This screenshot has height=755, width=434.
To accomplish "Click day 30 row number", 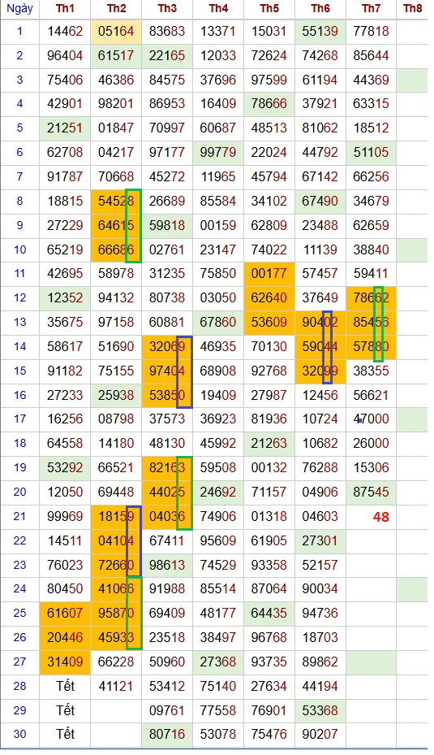I will point(19,735).
